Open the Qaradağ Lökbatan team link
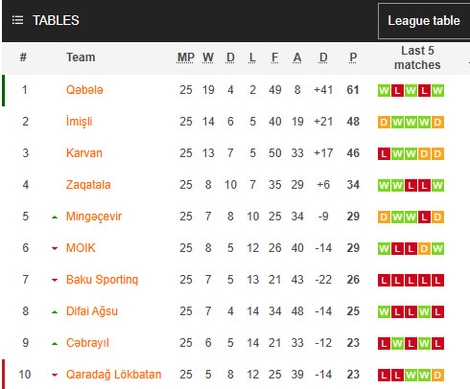Viewport: 470px width, 389px height. pos(113,375)
